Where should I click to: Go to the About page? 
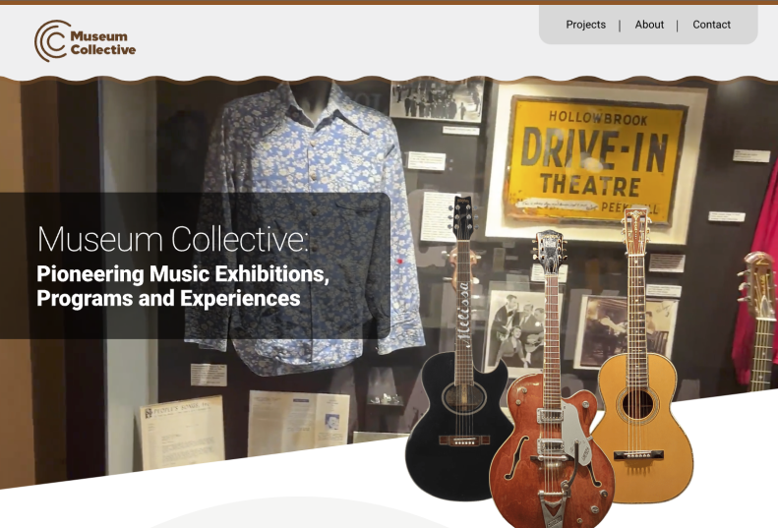coord(649,25)
